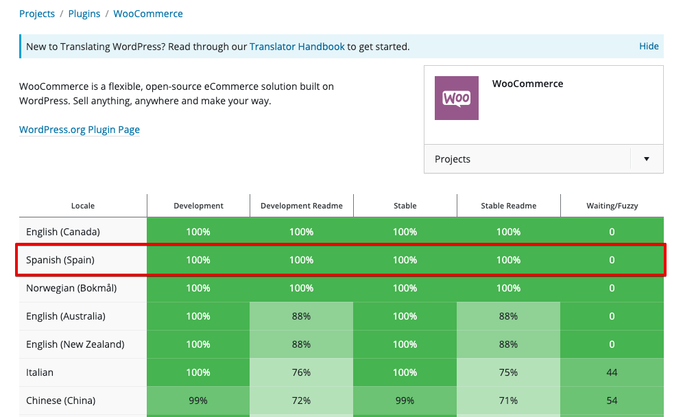
Task: Open English (Canada) Waiting/Fuzzy 0 cell
Action: tap(612, 232)
